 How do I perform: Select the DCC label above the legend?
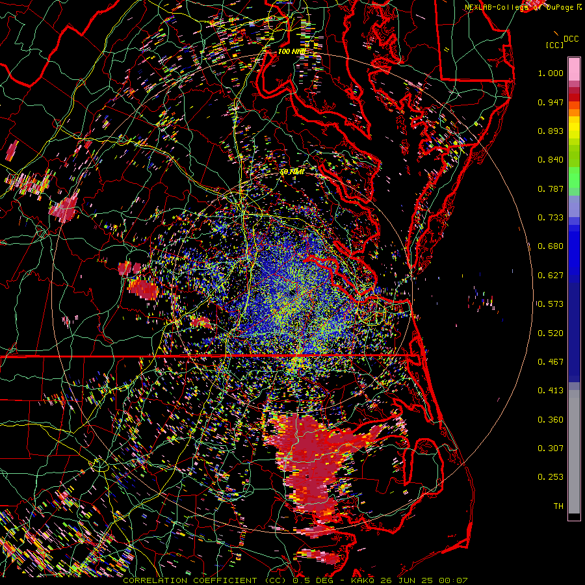pyautogui.click(x=571, y=39)
